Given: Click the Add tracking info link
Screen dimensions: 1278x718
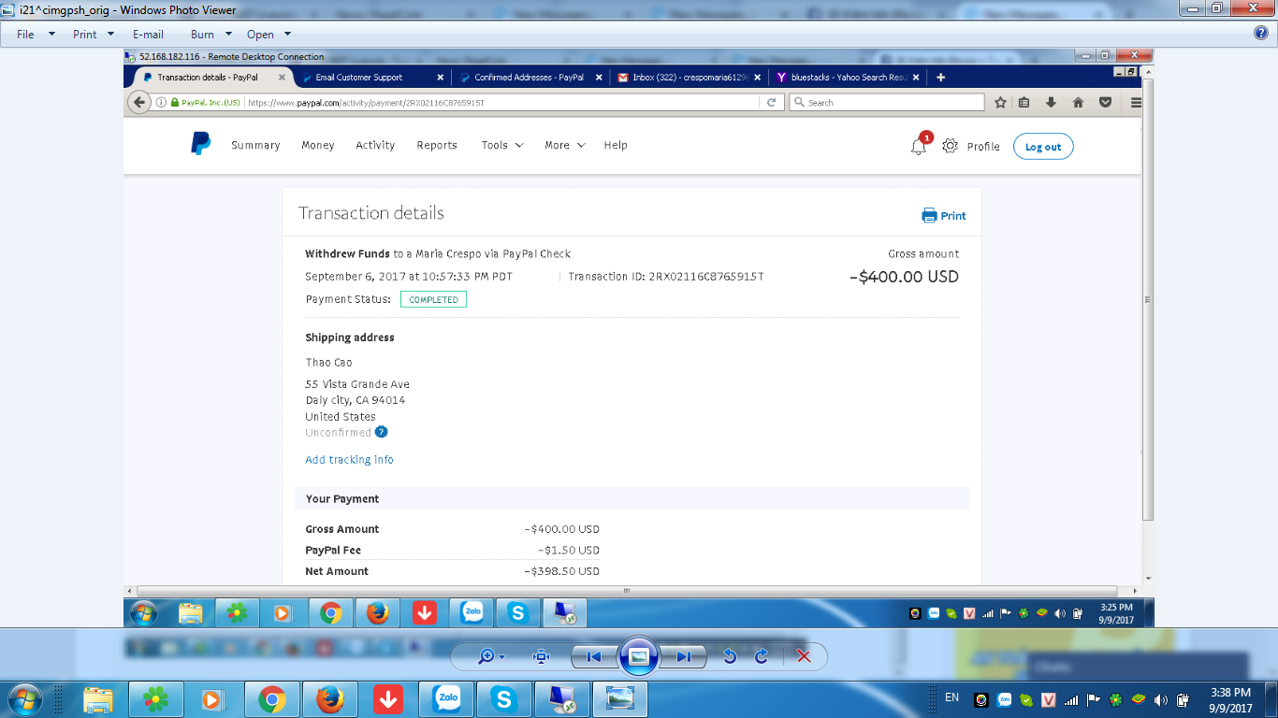Looking at the screenshot, I should pos(349,460).
